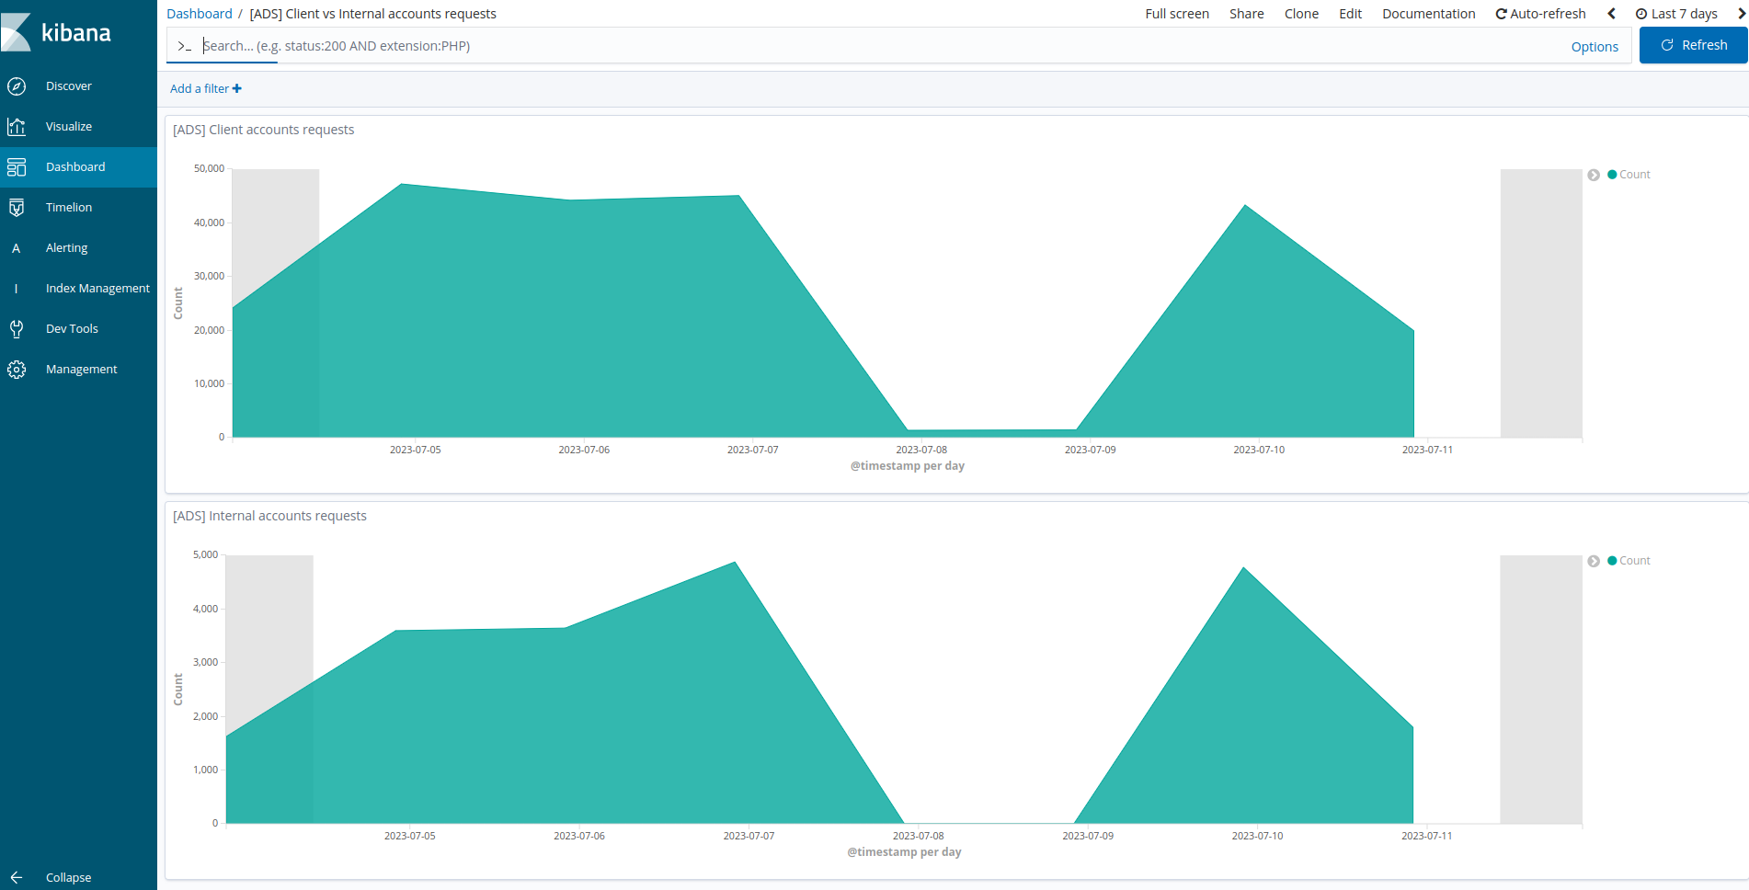Click '[ADS] Internal accounts requests' panel title
Viewport: 1749px width, 890px height.
click(269, 516)
